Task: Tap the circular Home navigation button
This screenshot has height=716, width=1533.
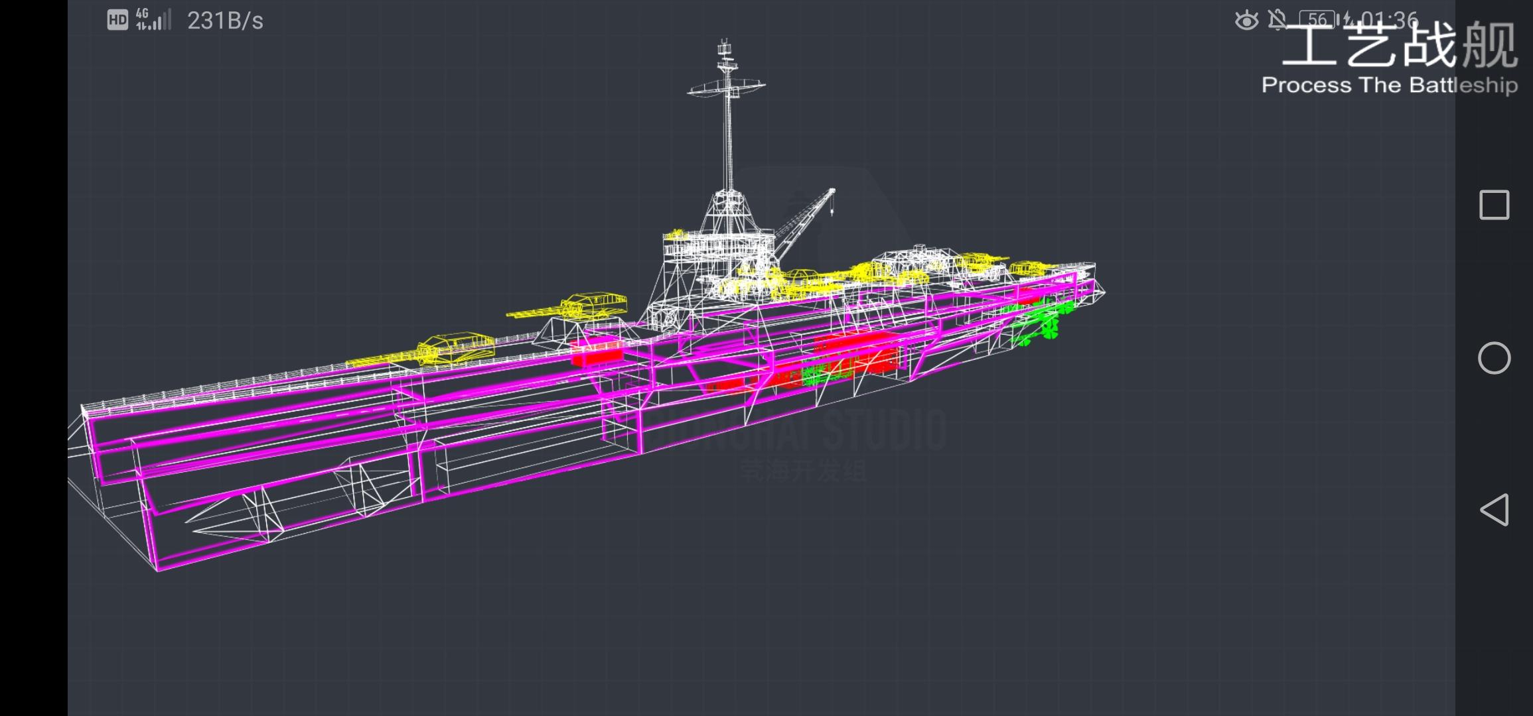Action: coord(1494,358)
